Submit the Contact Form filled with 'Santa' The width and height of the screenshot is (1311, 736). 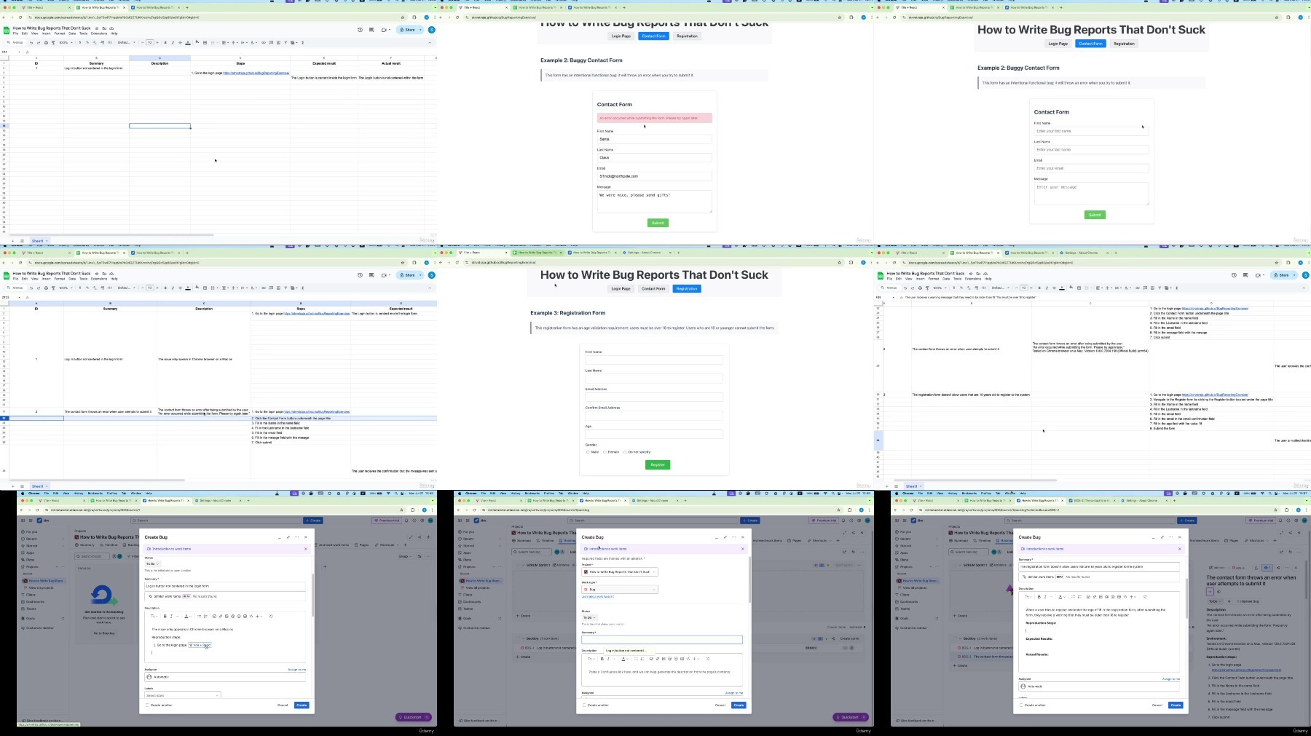pyautogui.click(x=658, y=223)
